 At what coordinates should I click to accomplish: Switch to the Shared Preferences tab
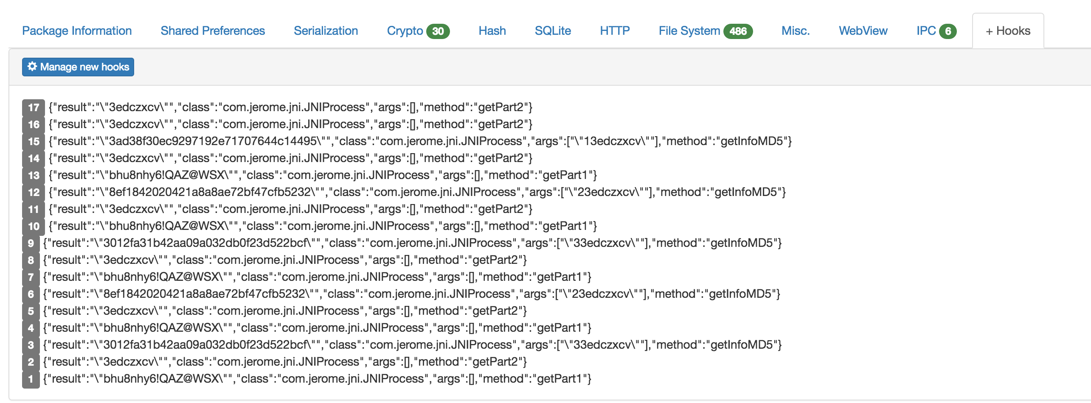pyautogui.click(x=213, y=31)
